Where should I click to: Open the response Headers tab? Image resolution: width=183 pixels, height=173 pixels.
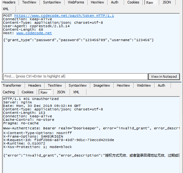coord(35,85)
